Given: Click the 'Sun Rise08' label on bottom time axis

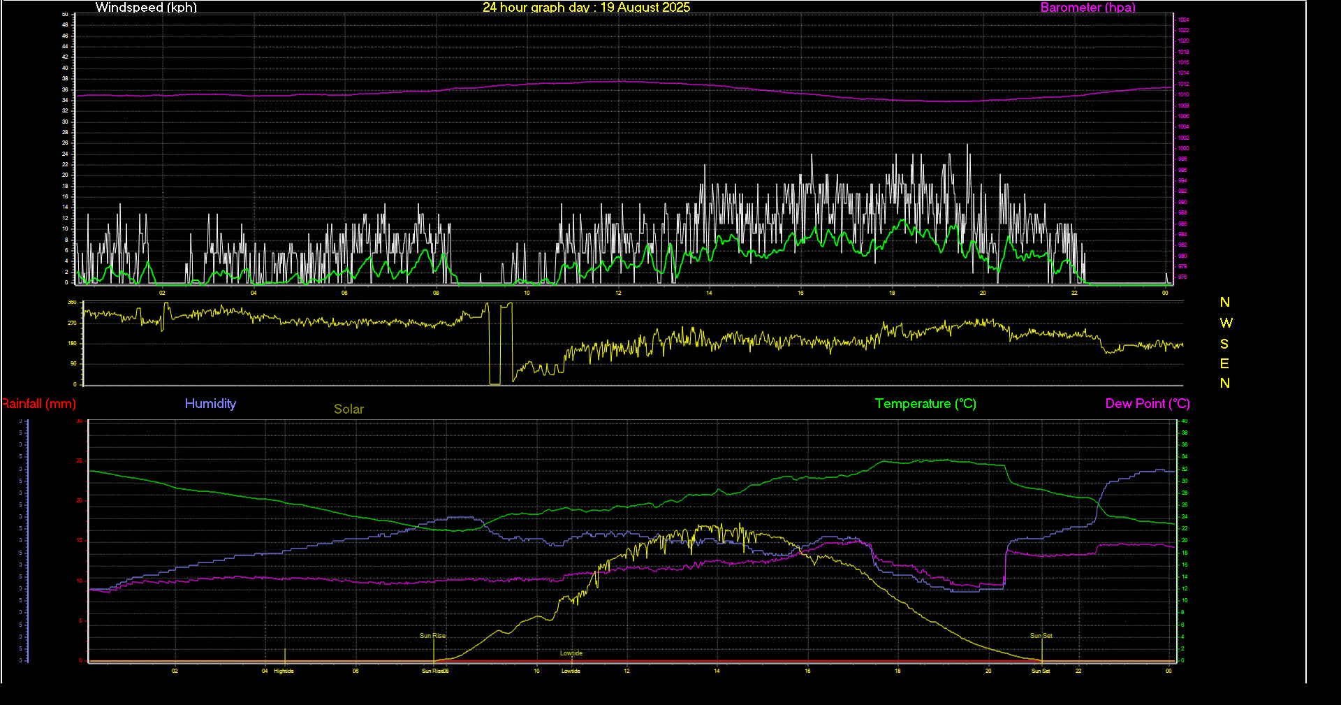Looking at the screenshot, I should 435,671.
